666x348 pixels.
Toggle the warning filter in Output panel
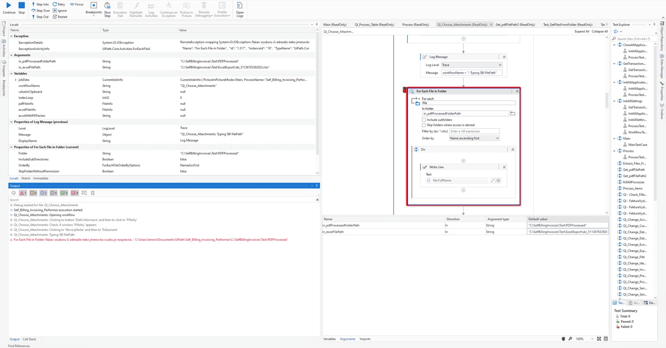[33, 193]
